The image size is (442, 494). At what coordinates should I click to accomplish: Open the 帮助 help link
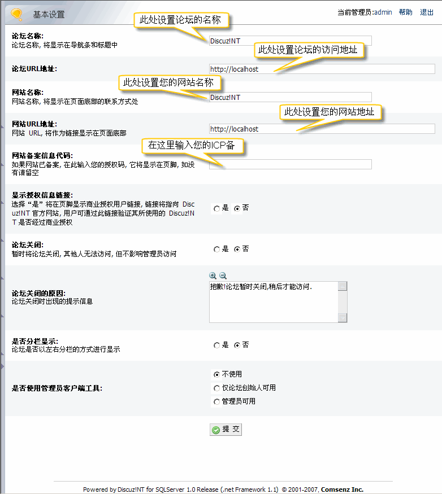pos(405,12)
